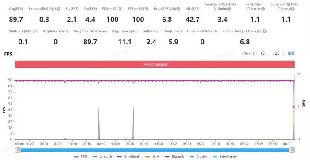Click the right handle of the time range slider
The width and height of the screenshot is (310, 160).
point(292,150)
